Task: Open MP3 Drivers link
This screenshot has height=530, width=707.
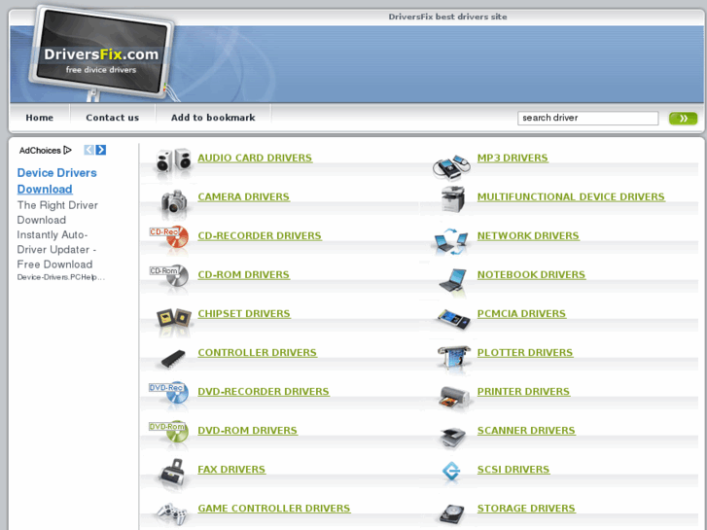Action: [513, 158]
